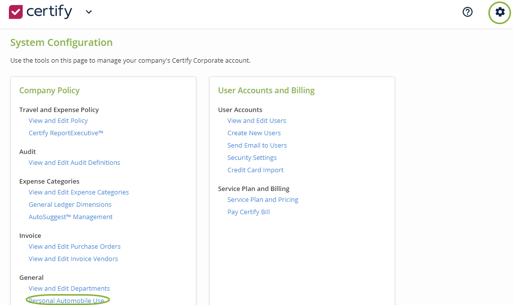Click the System Configuration page heading

(62, 42)
